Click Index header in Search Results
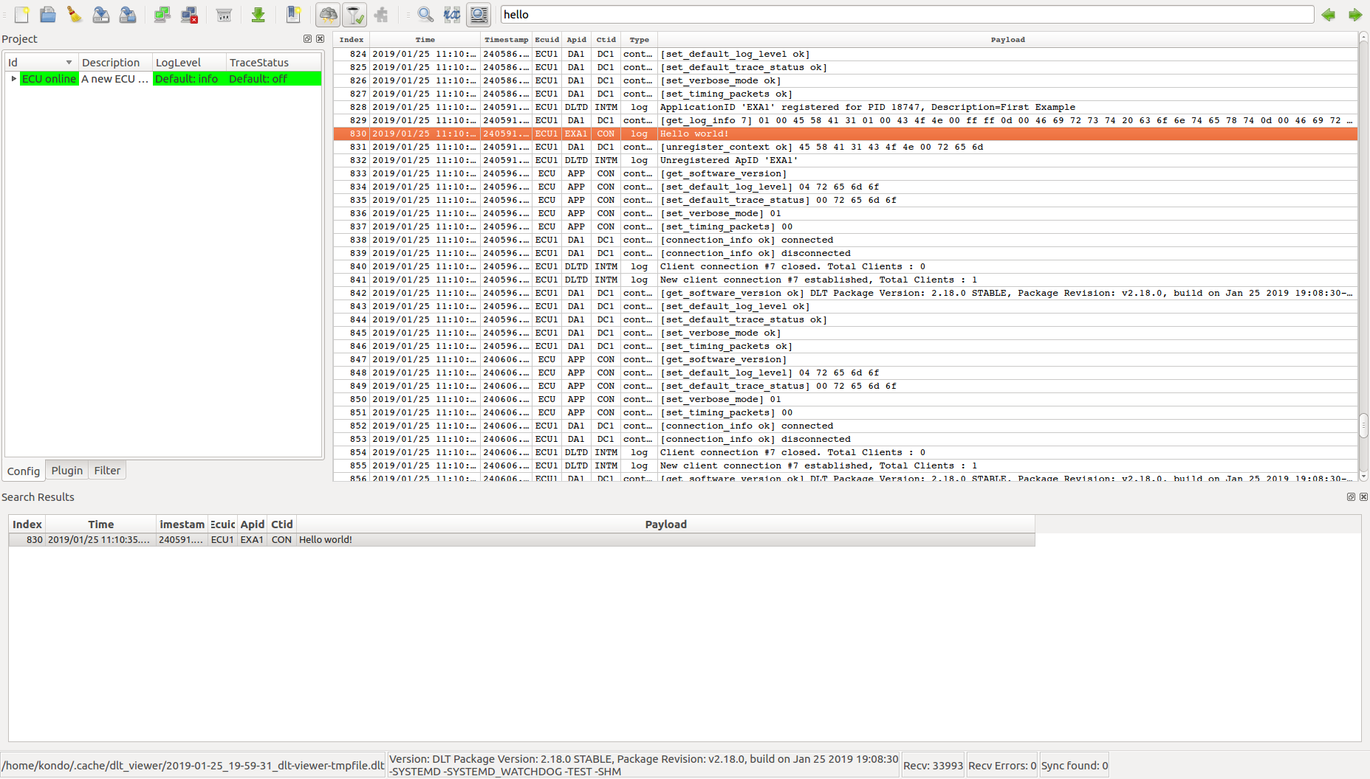The height and width of the screenshot is (779, 1370). (27, 524)
